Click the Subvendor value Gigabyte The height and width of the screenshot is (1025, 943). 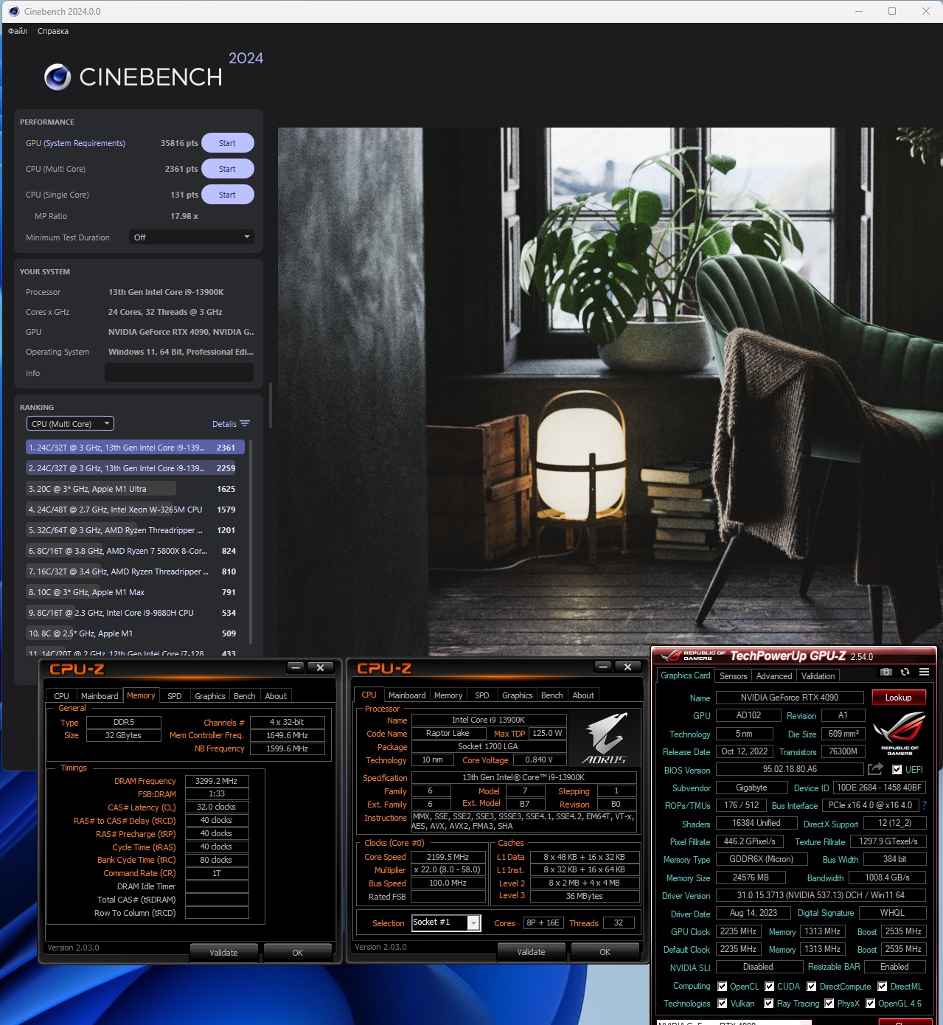[751, 788]
